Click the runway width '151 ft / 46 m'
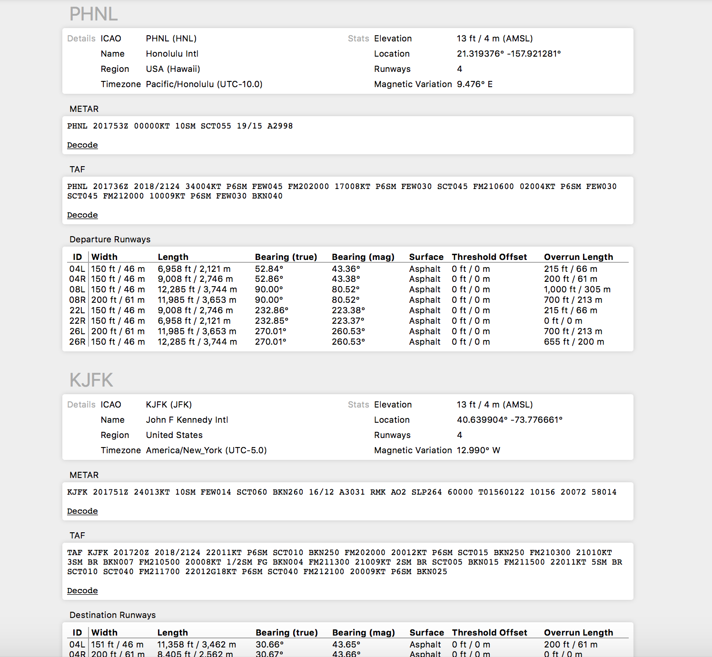712x657 pixels. pyautogui.click(x=118, y=645)
